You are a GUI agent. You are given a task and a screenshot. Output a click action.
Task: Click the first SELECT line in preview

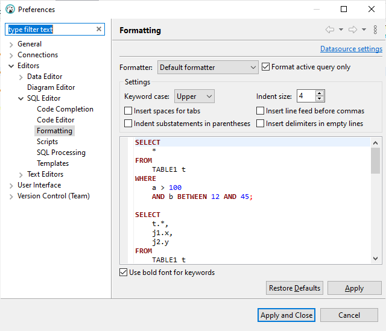tap(252, 142)
